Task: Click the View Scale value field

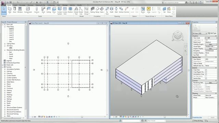Action: coord(211,38)
